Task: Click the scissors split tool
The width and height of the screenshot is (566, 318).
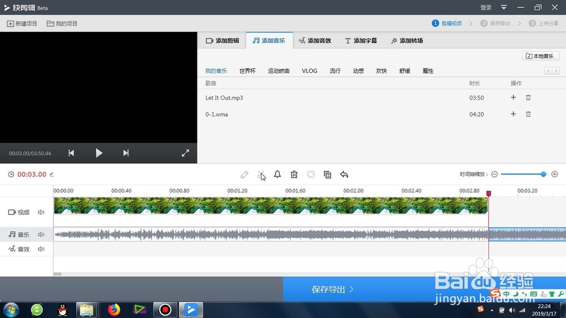Action: (261, 175)
